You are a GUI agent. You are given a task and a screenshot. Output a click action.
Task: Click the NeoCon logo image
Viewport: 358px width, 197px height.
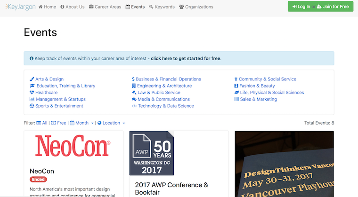coord(73,146)
